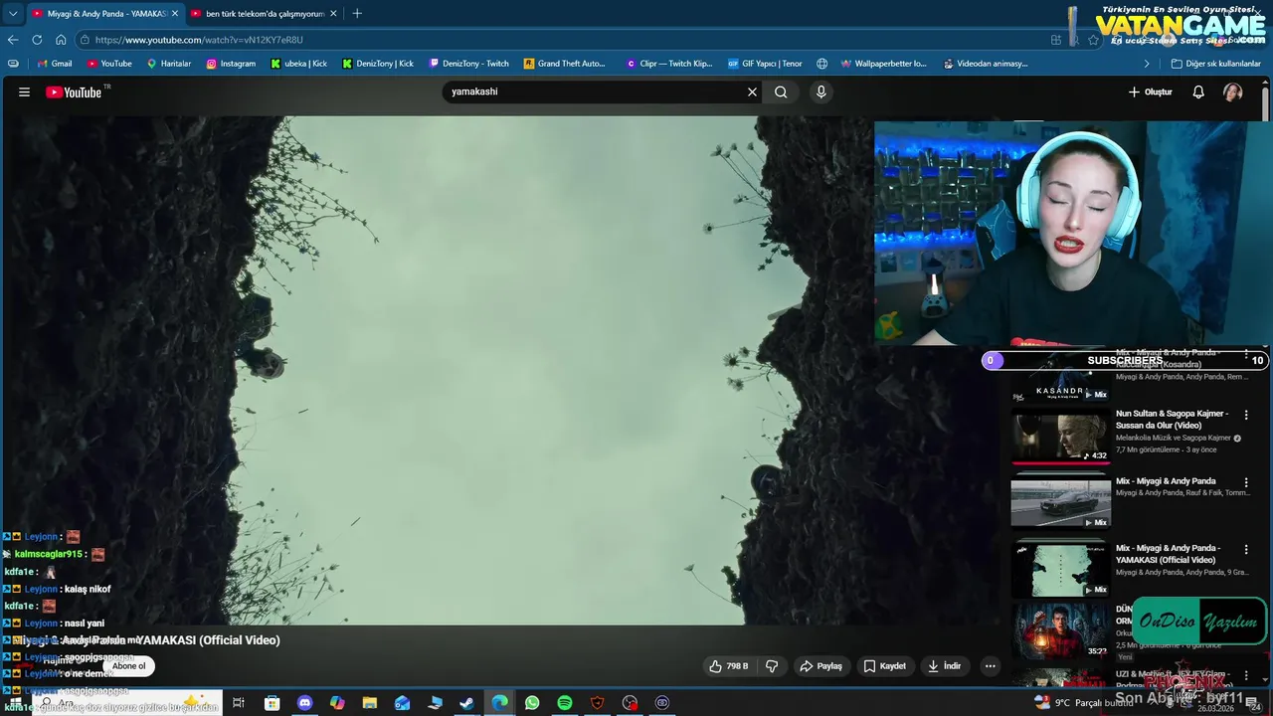This screenshot has height=716, width=1273.
Task: Start voice search with microphone icon
Action: click(820, 91)
